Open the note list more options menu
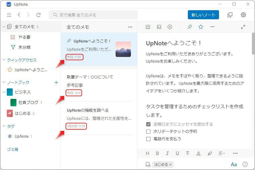This screenshot has width=255, height=170. click(x=130, y=27)
